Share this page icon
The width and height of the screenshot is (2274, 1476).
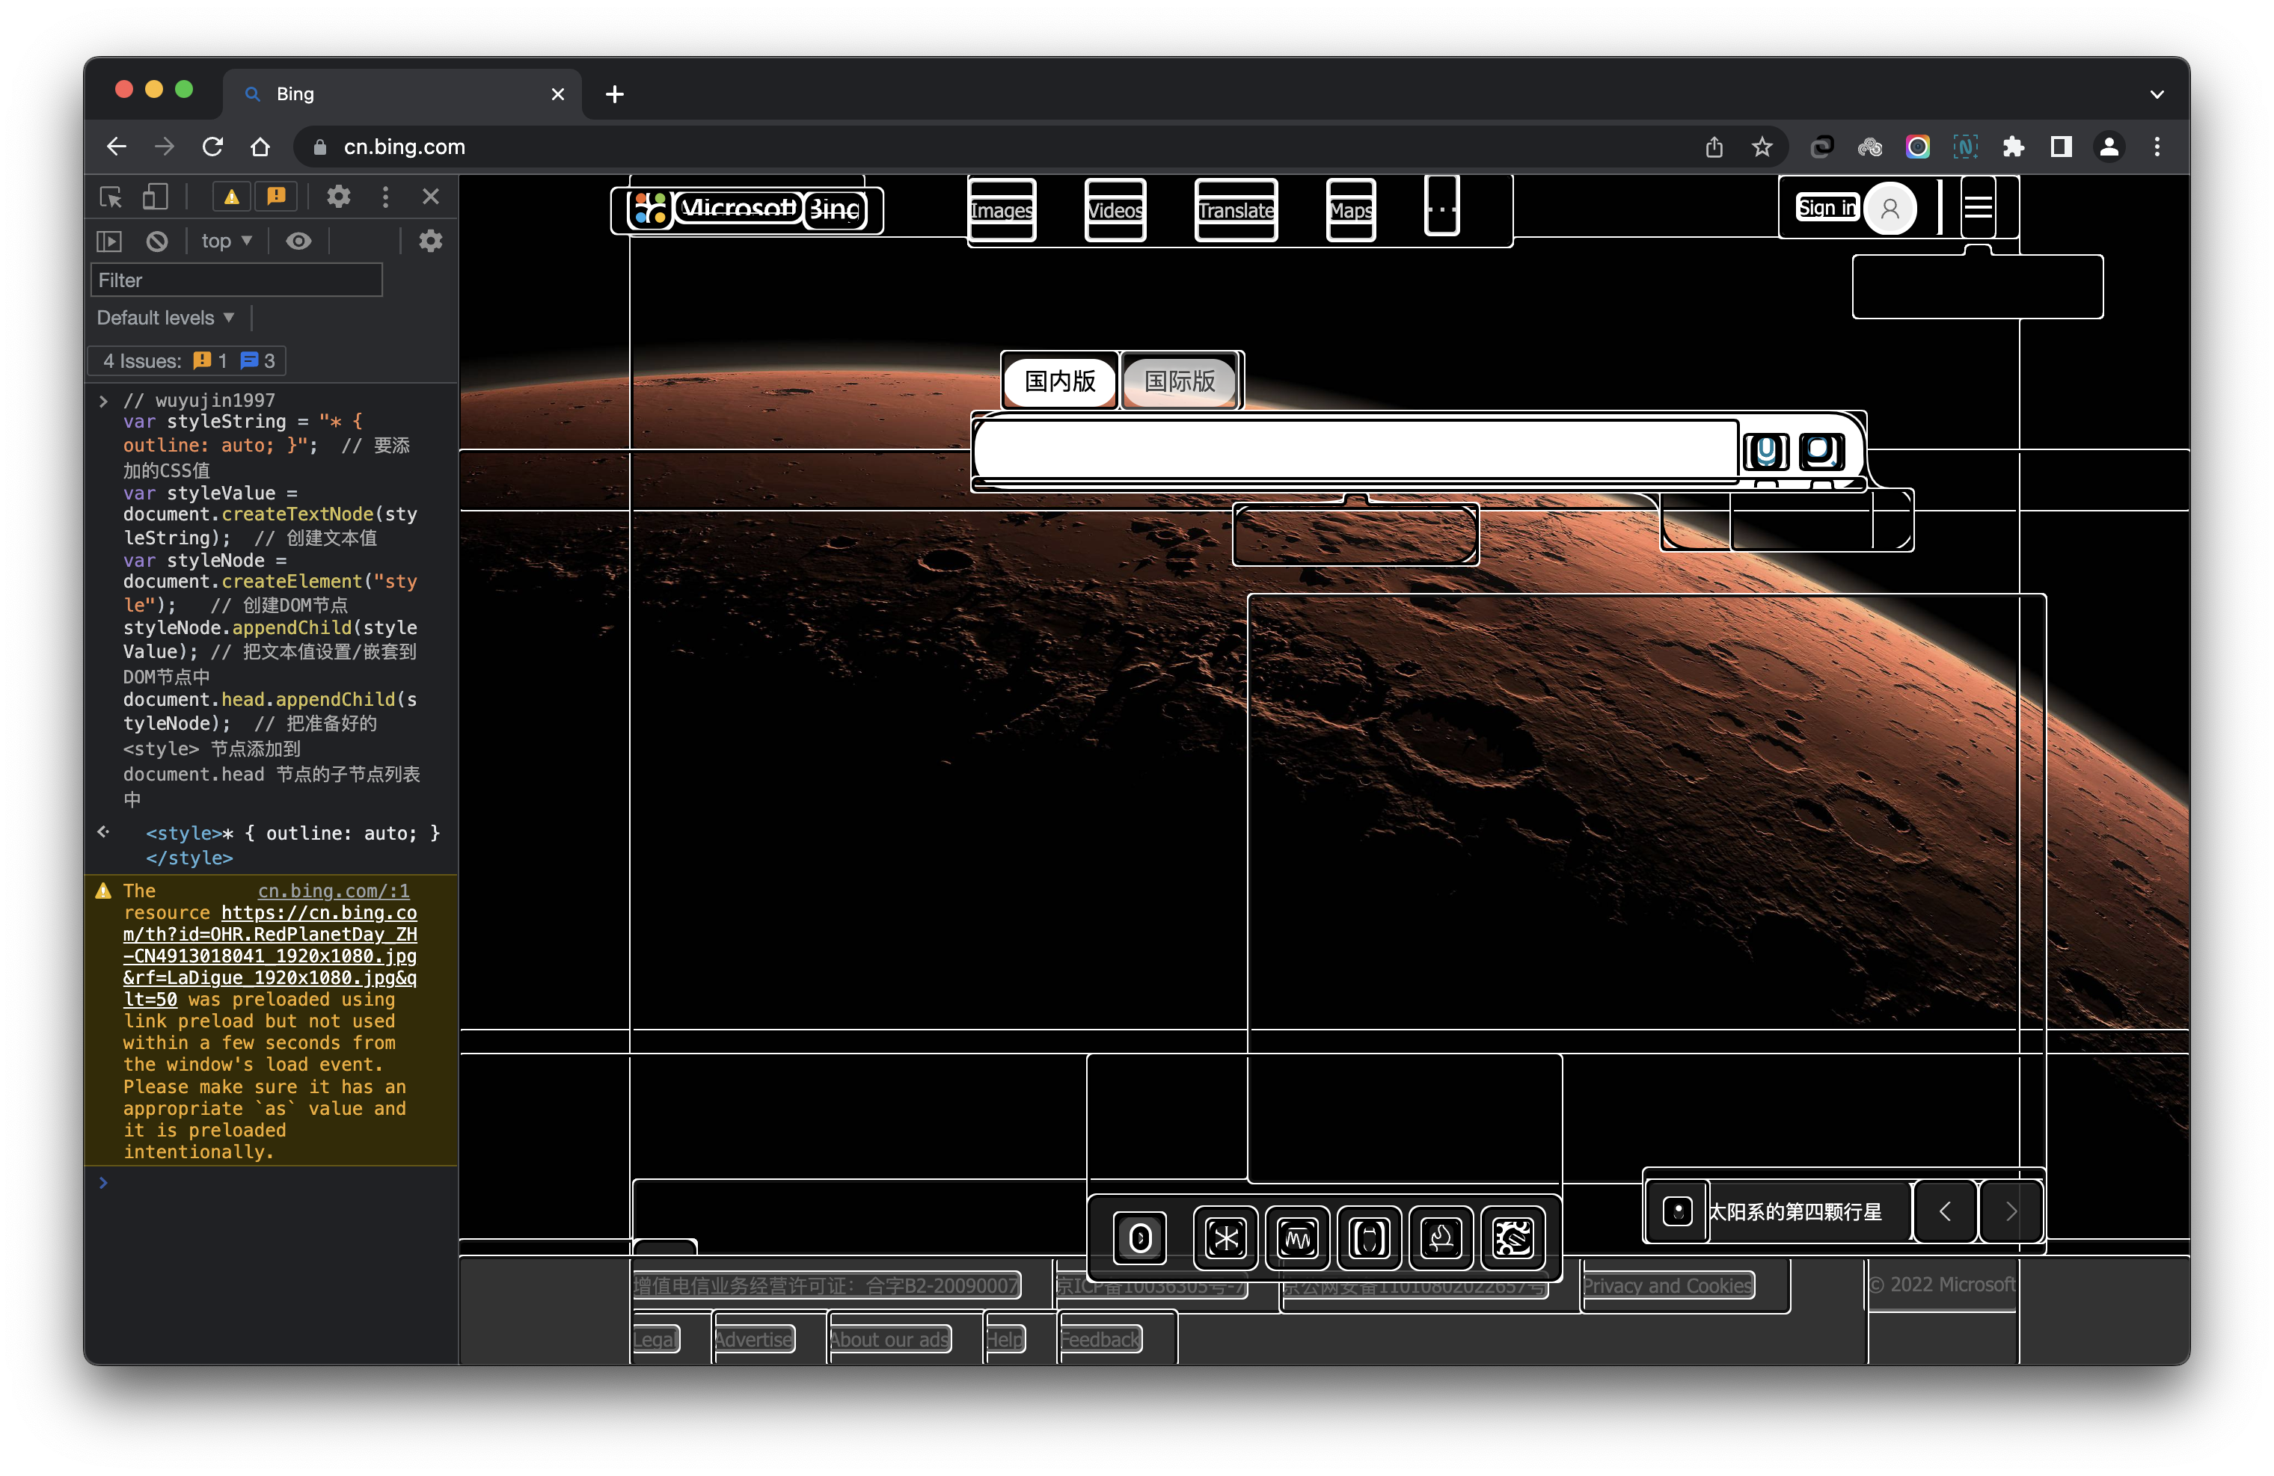[x=1714, y=147]
